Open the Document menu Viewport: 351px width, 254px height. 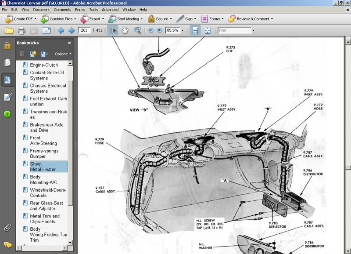coord(41,10)
